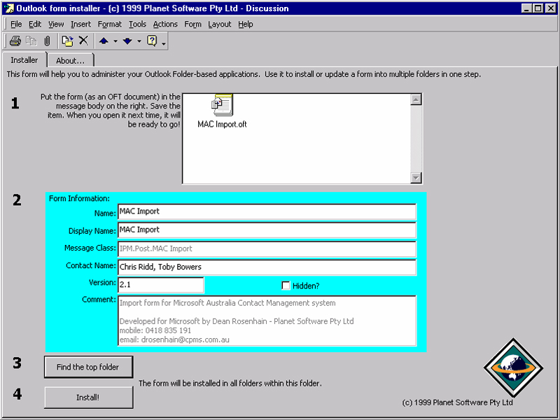Open the Format menu
The image size is (560, 420).
point(110,24)
